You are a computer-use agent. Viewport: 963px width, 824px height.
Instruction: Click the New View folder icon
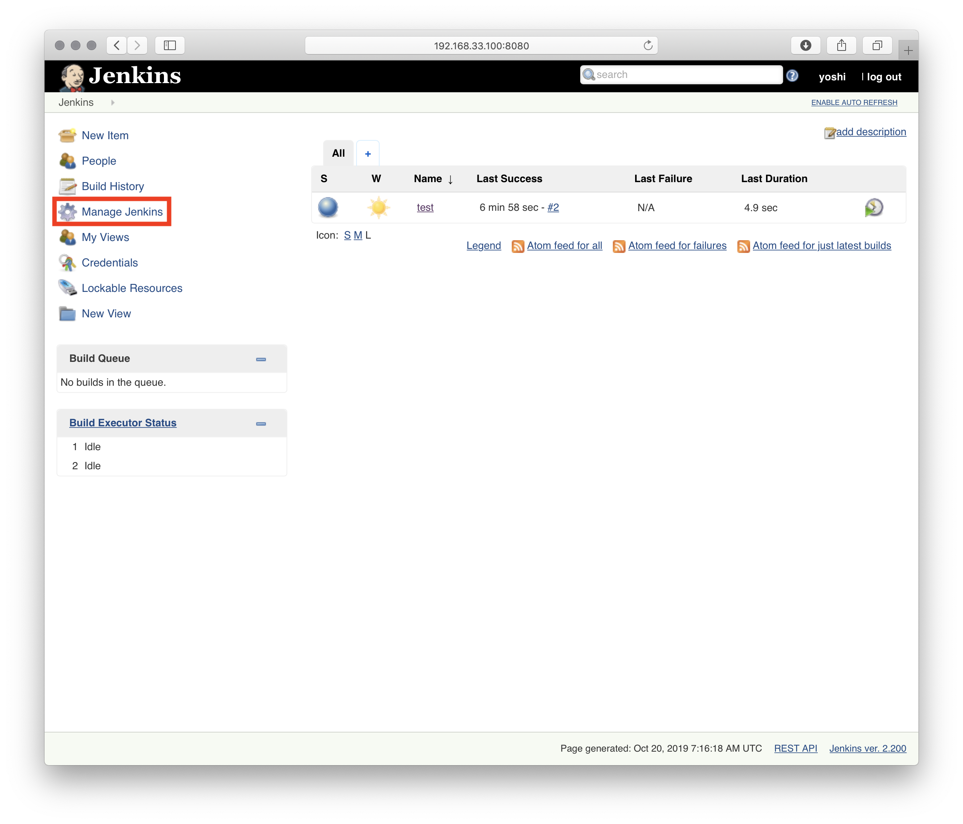pyautogui.click(x=67, y=313)
